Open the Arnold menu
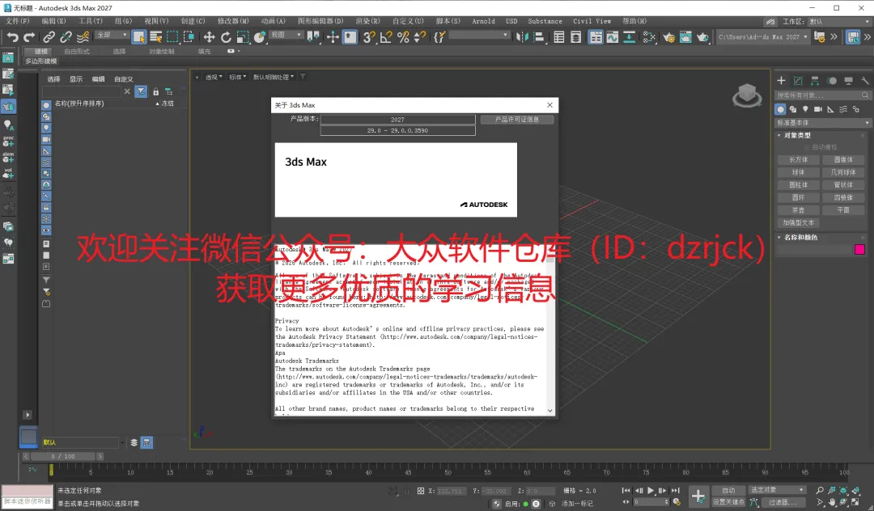The height and width of the screenshot is (511, 874). pos(483,21)
